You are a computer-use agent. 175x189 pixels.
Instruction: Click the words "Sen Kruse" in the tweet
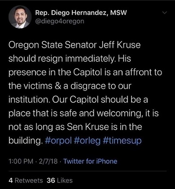[x=88, y=127]
